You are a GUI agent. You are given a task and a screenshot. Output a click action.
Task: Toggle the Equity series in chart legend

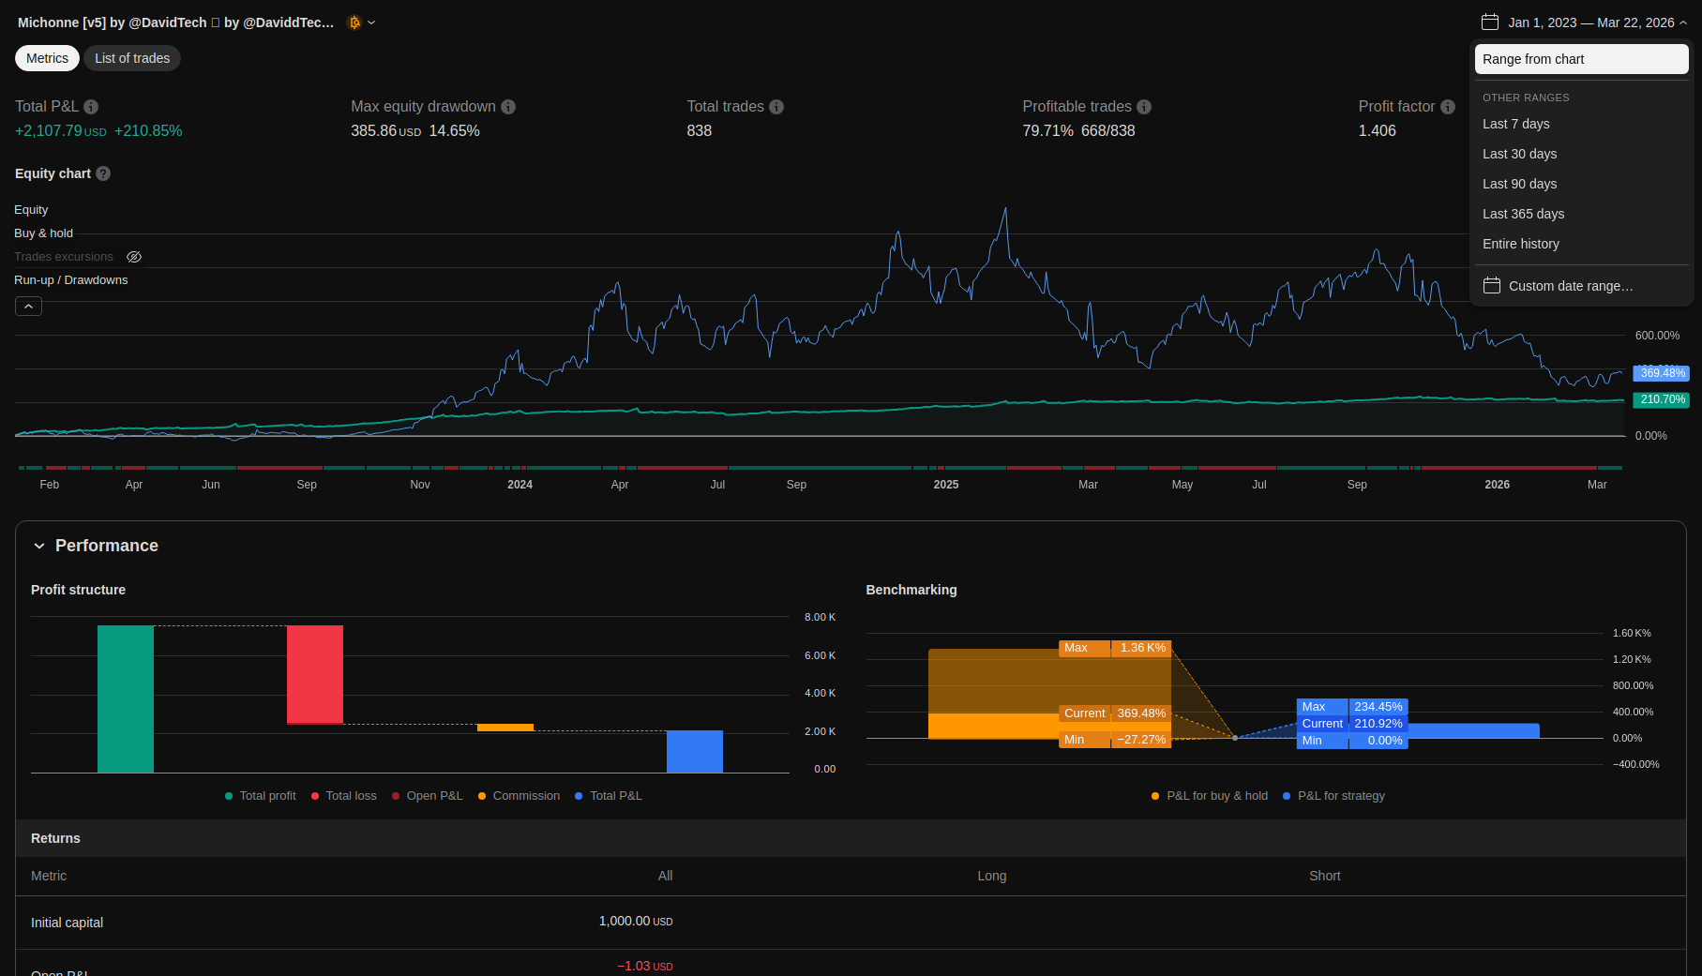point(31,210)
